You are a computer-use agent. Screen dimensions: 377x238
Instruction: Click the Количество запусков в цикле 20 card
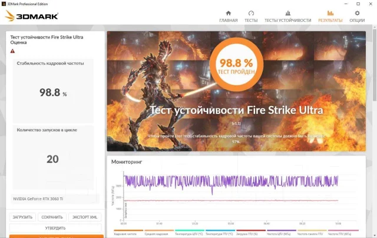coord(53,157)
